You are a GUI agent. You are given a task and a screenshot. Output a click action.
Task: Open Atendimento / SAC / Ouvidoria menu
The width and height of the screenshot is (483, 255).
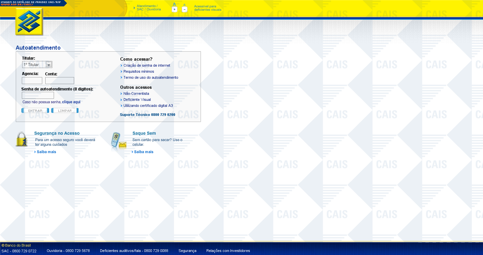[149, 8]
